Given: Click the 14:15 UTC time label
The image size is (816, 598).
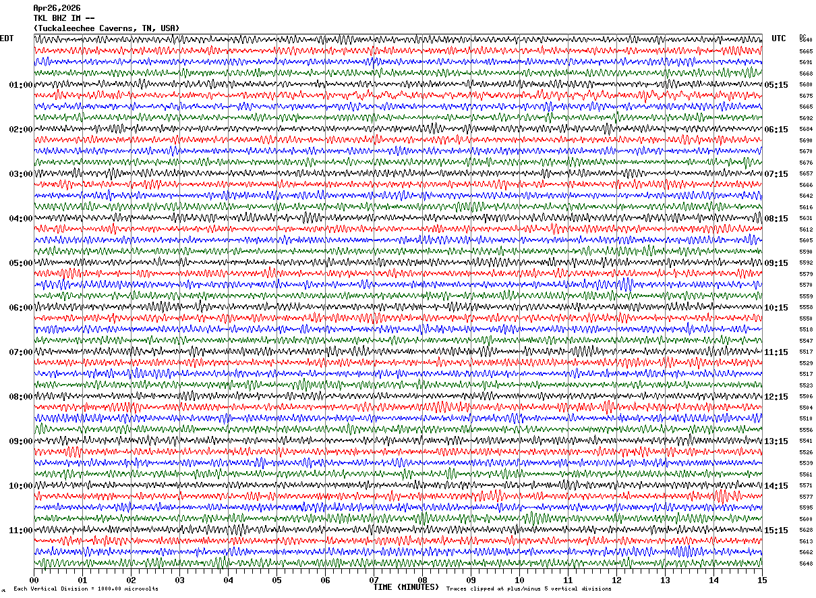Looking at the screenshot, I should coord(776,486).
